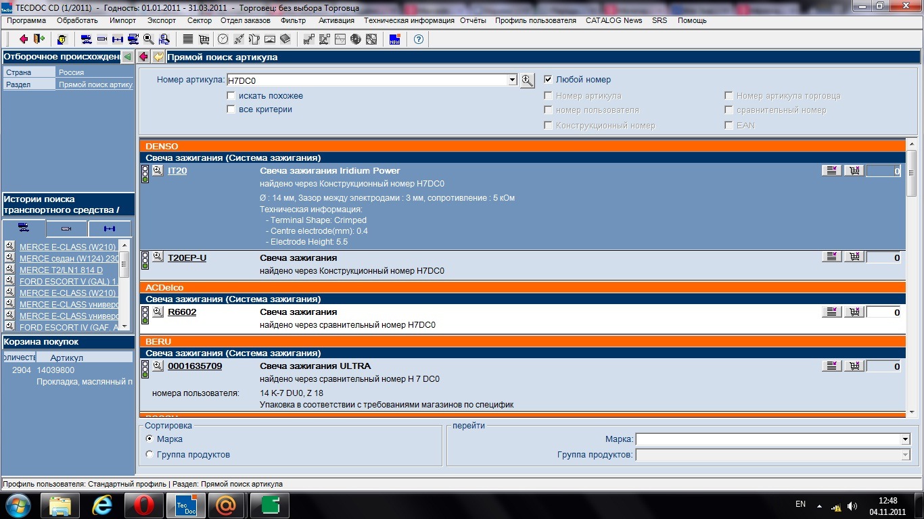Open FORD ESCORT V (GAL) from history

pos(68,281)
